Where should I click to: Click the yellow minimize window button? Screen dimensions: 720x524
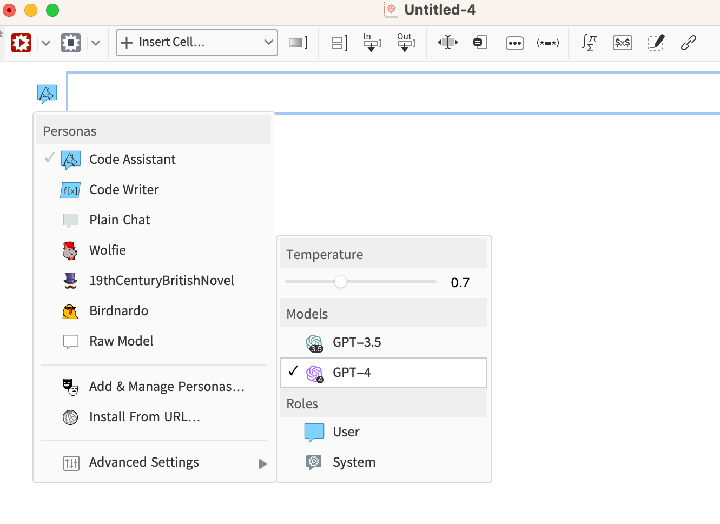pos(31,10)
